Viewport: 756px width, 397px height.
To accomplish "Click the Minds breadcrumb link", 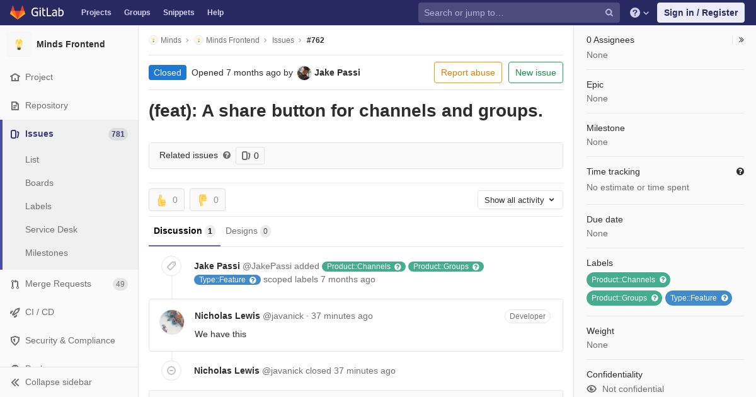I will [171, 40].
